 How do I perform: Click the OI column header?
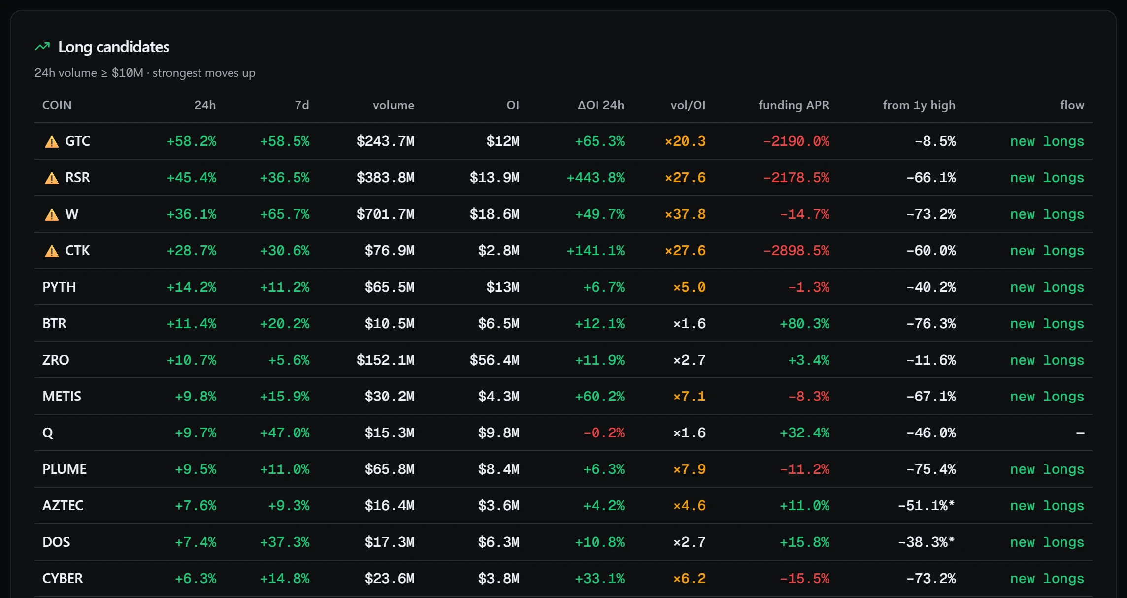tap(513, 105)
